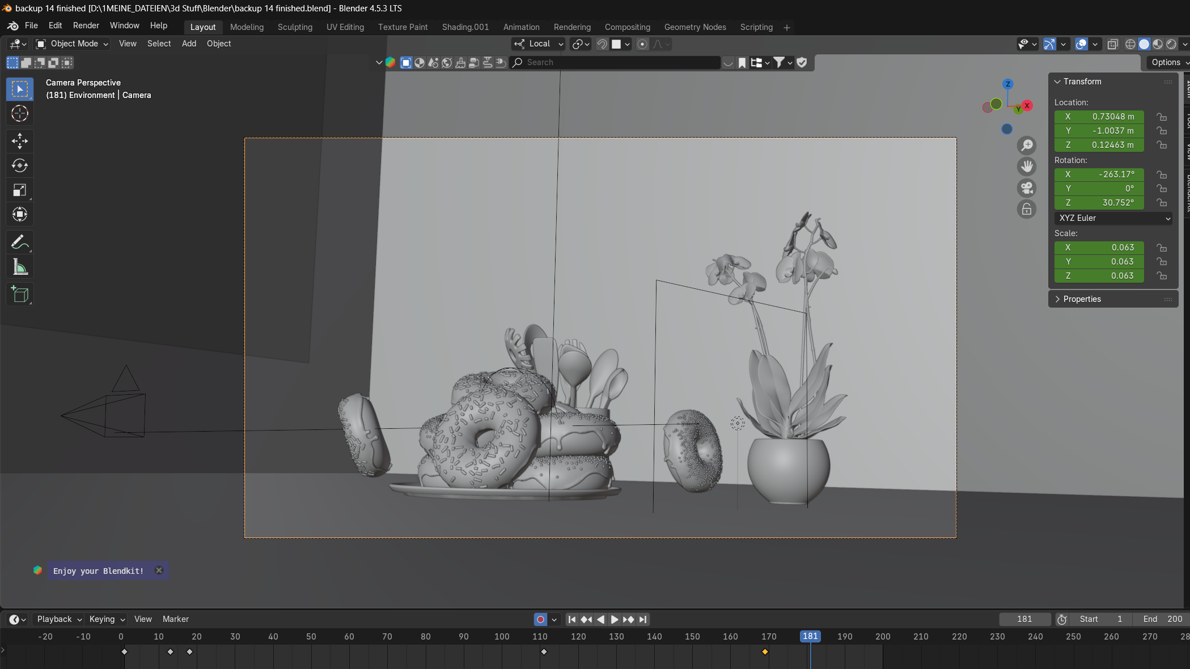The image size is (1190, 669).
Task: Click the red X axis gizmo circle
Action: [1027, 105]
